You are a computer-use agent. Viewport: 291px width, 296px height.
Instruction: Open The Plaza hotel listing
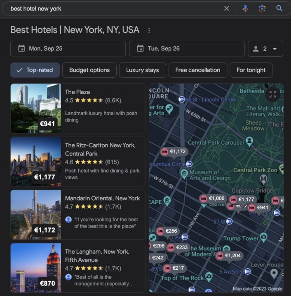click(78, 109)
